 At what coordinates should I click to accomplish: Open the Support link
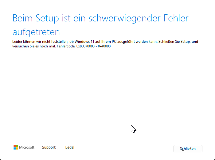49,147
